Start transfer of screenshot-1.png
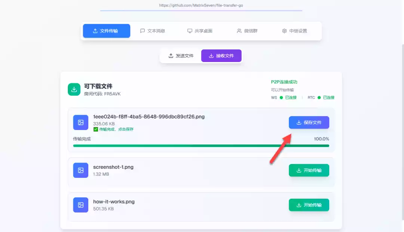Image resolution: width=404 pixels, height=232 pixels. click(309, 170)
